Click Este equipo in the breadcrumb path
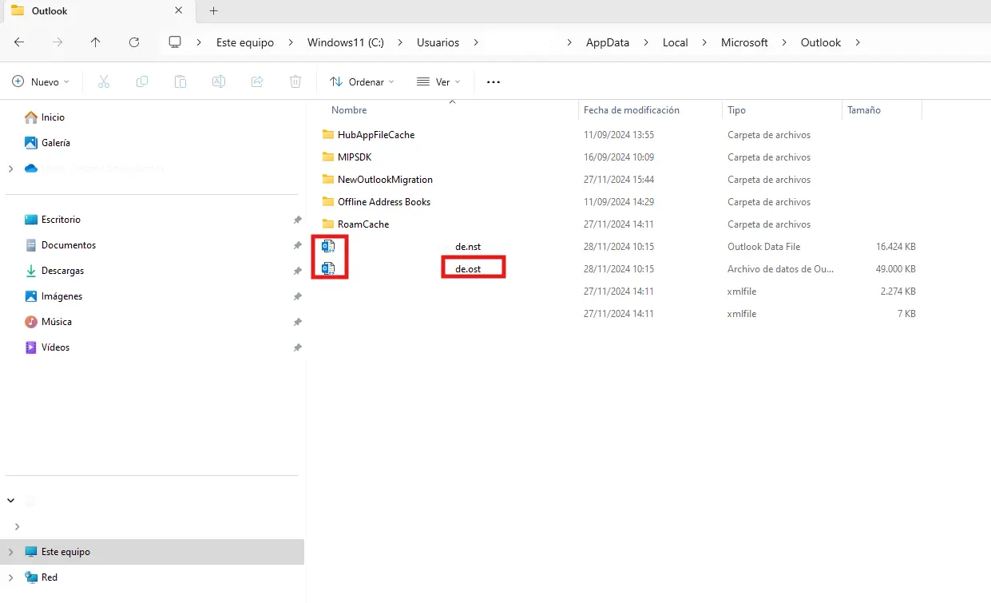Image resolution: width=991 pixels, height=603 pixels. tap(245, 42)
